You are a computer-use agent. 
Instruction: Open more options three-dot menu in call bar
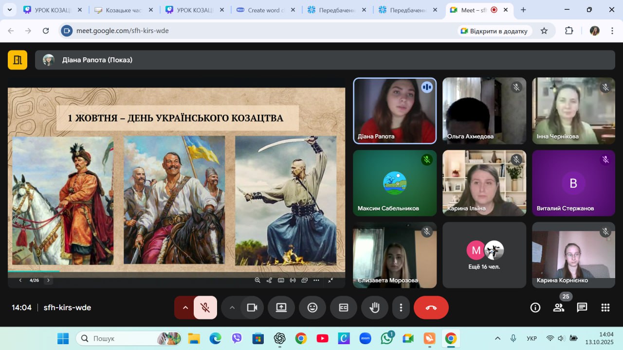pos(401,308)
